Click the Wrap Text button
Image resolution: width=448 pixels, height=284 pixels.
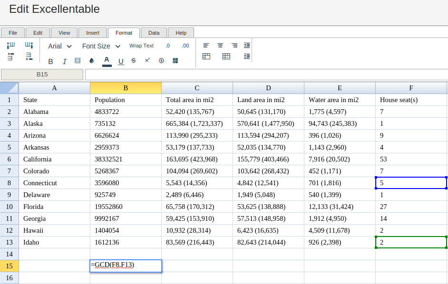tap(141, 46)
